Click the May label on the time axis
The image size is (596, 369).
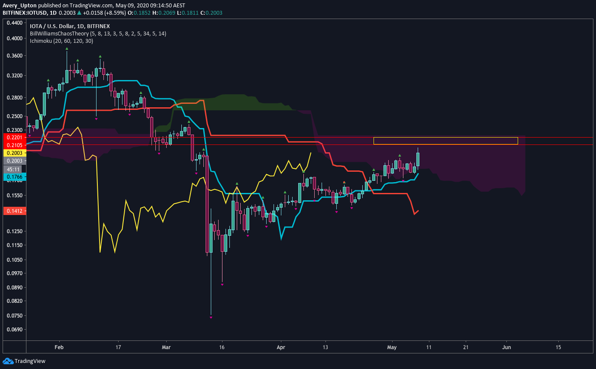point(392,347)
